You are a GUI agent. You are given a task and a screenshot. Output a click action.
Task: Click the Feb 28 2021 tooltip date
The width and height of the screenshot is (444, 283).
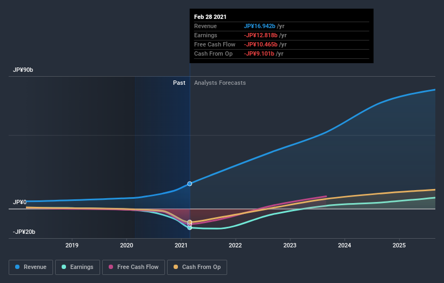point(210,17)
